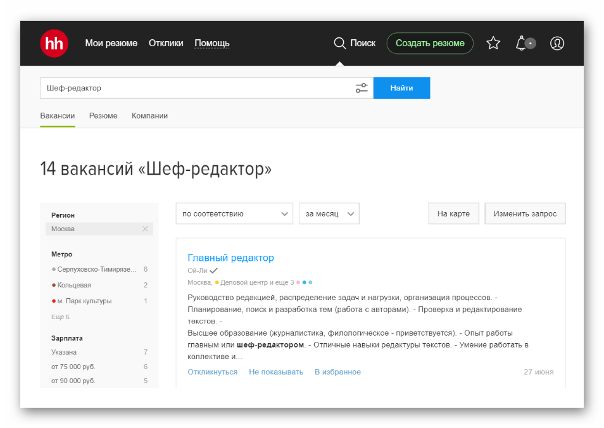Viewport: 604px width, 428px height.
Task: Open favorites via the star icon
Action: click(x=493, y=43)
